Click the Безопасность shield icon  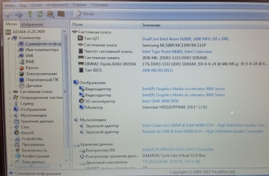(x=17, y=150)
